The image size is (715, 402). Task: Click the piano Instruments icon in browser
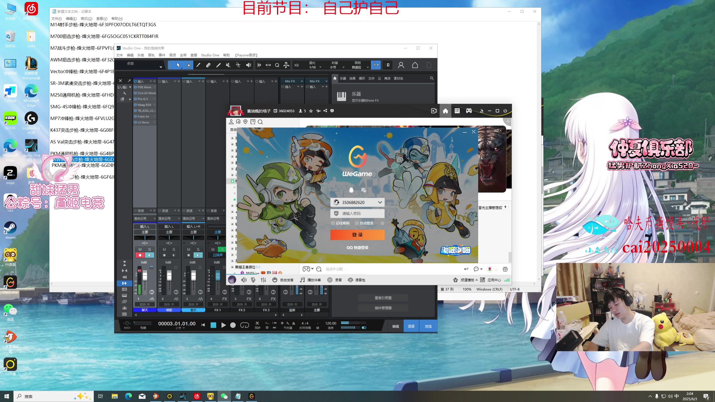[342, 97]
